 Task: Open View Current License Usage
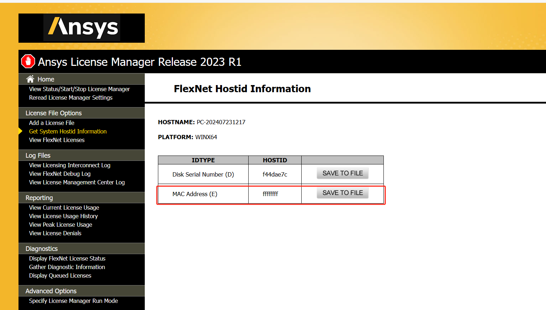[x=64, y=207]
